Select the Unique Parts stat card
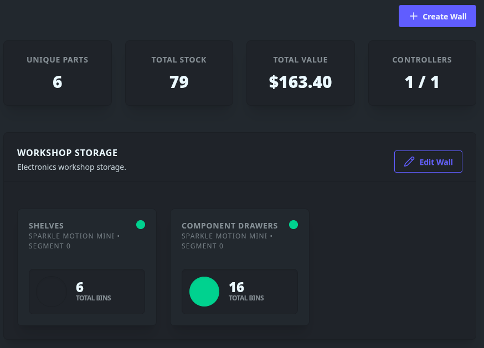484x348 pixels. (58, 73)
